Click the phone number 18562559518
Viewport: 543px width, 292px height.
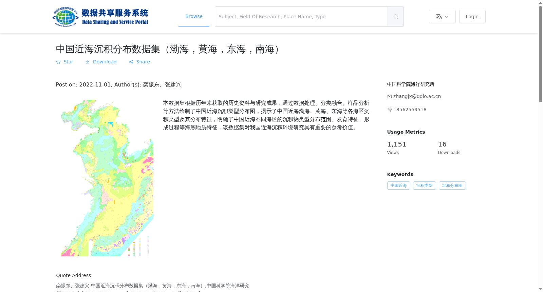point(410,110)
